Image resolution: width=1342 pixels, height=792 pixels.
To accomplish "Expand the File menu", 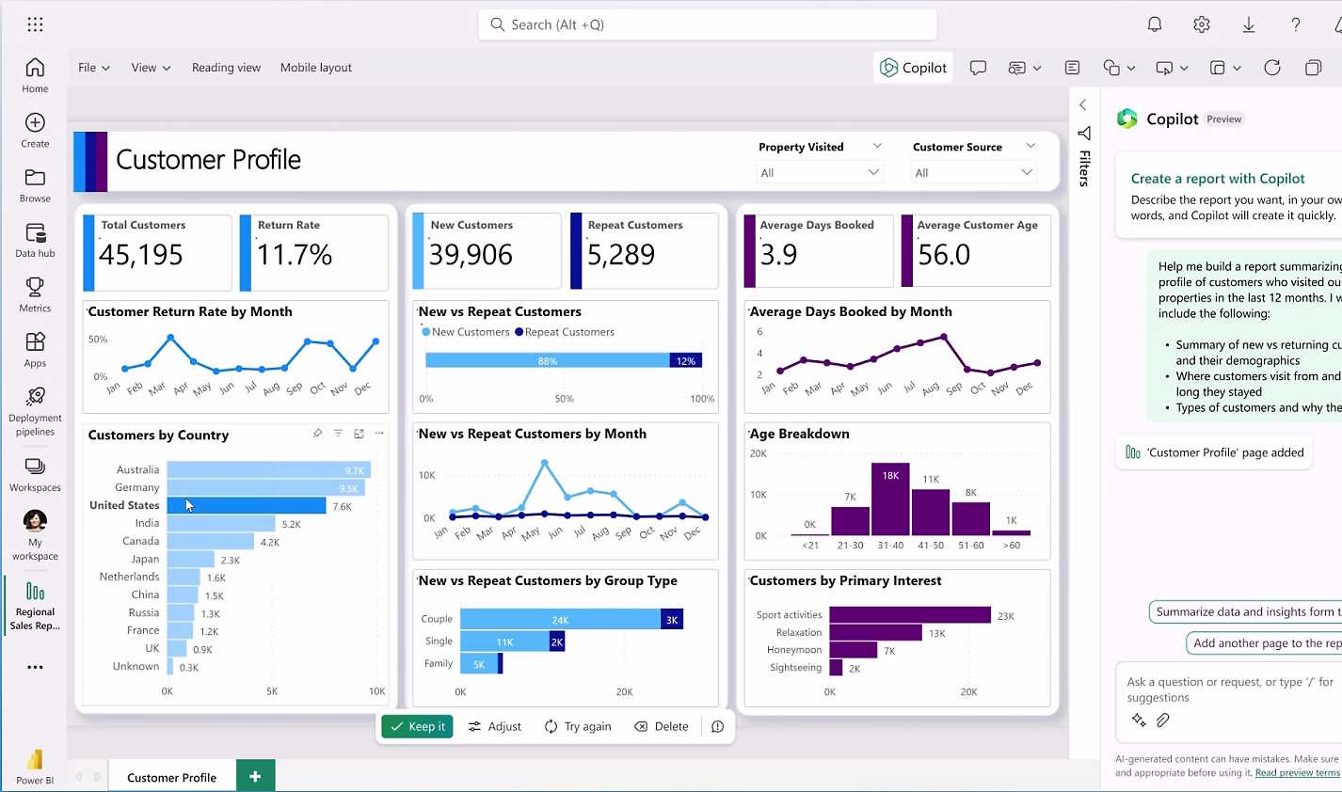I will tap(91, 67).
